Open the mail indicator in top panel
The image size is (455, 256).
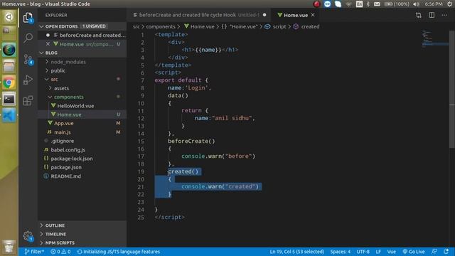[x=377, y=4]
